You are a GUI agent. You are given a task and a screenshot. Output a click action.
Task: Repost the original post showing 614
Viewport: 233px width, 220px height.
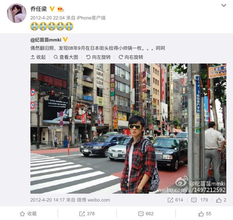pos(175,200)
